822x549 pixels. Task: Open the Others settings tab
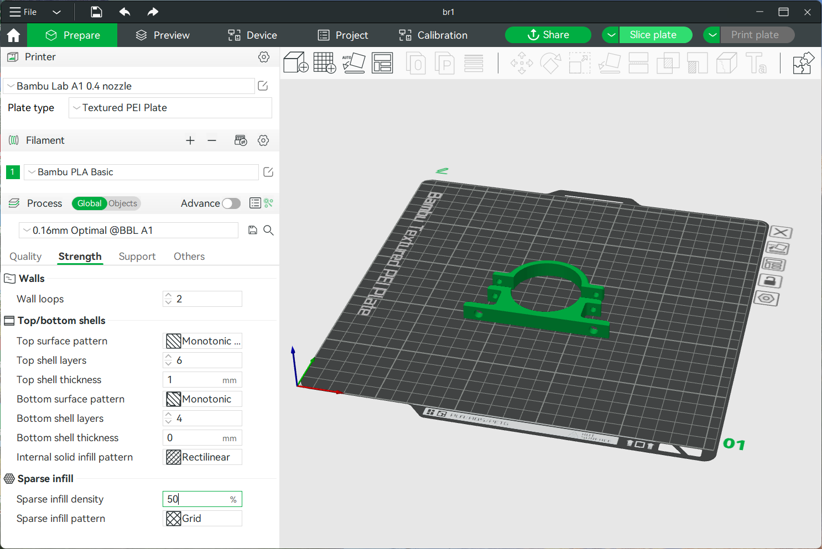tap(189, 257)
